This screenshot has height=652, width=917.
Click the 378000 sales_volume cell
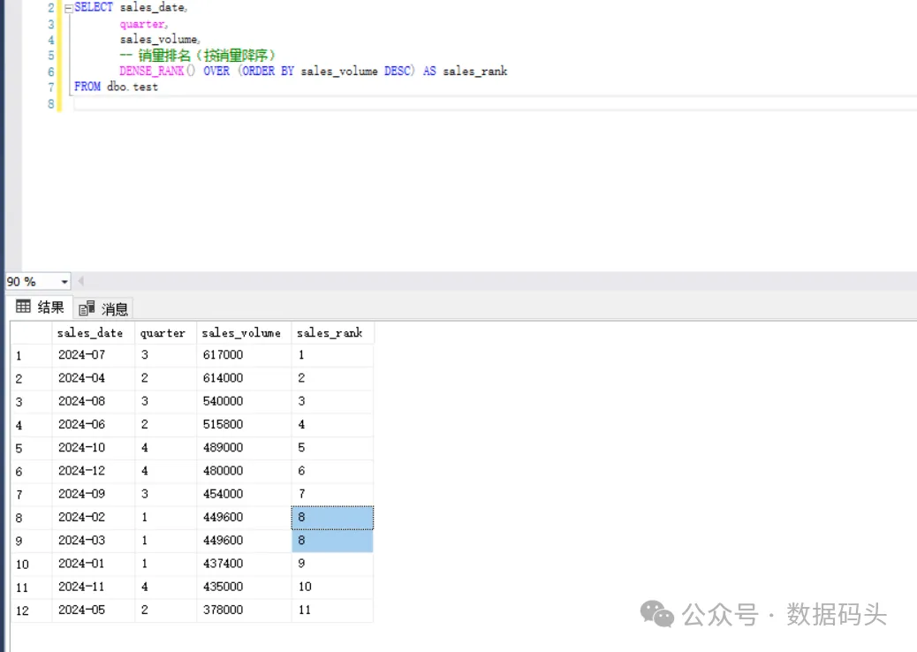click(244, 610)
